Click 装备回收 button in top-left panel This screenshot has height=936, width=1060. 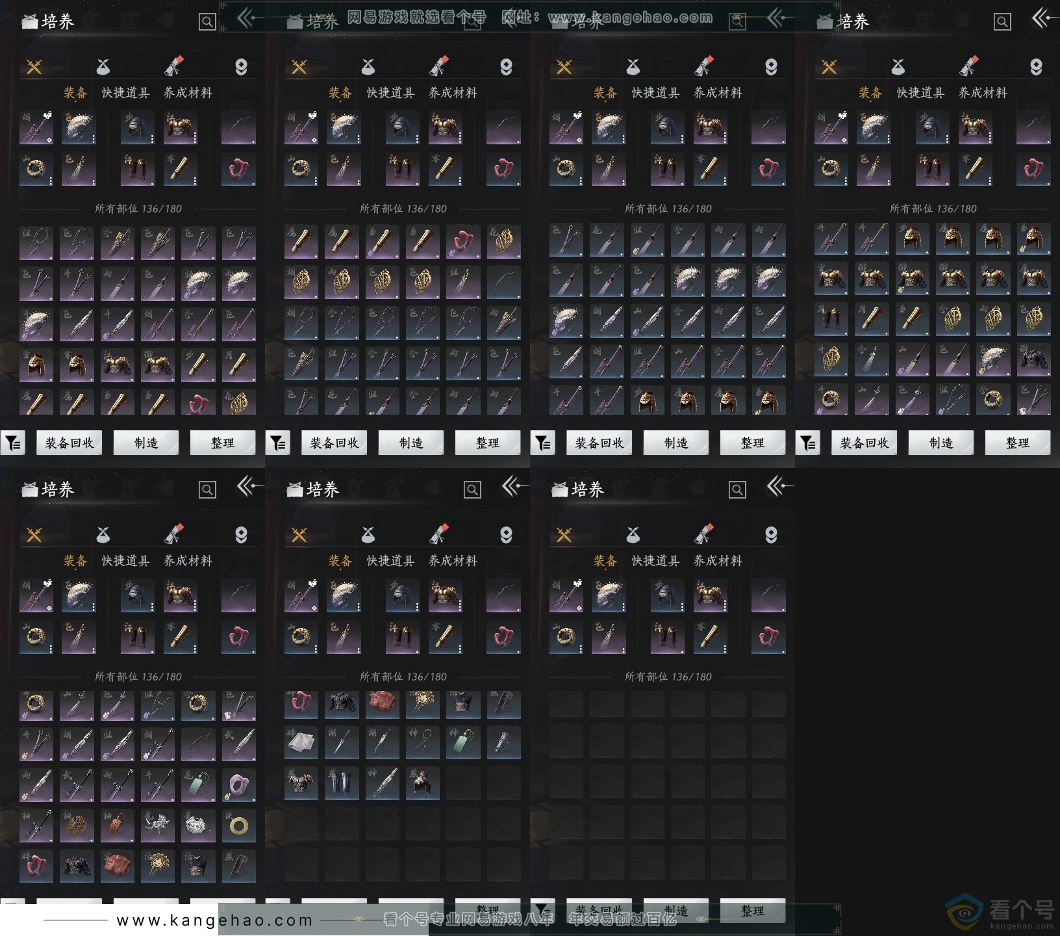coord(69,443)
